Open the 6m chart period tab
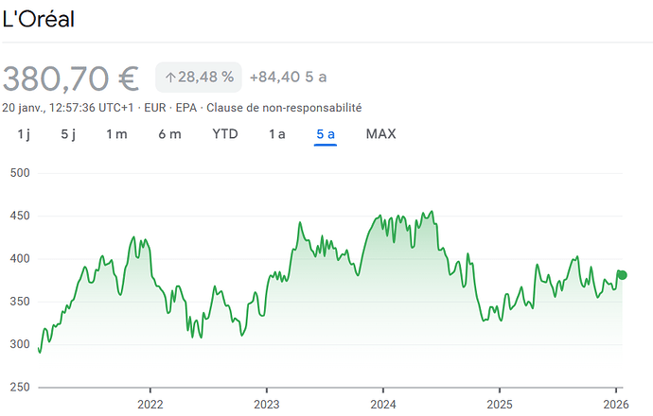The width and height of the screenshot is (653, 416). point(169,134)
